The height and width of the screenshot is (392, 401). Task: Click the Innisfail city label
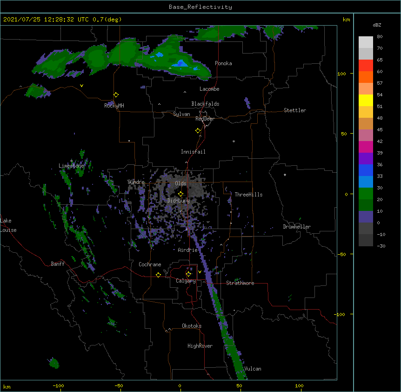pos(193,152)
